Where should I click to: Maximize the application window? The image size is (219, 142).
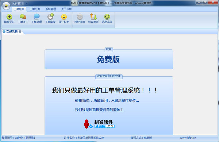(205, 3)
